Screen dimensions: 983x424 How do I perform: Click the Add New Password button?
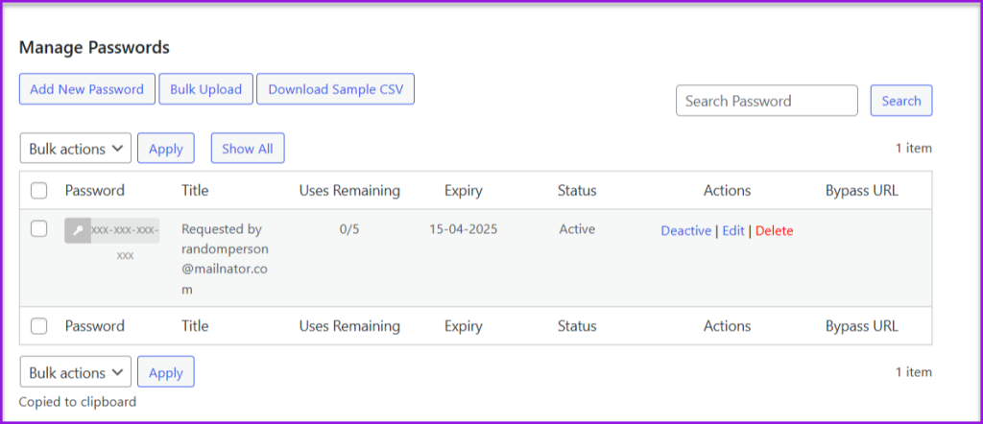pyautogui.click(x=86, y=89)
